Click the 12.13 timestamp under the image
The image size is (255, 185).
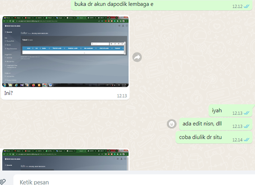122,96
